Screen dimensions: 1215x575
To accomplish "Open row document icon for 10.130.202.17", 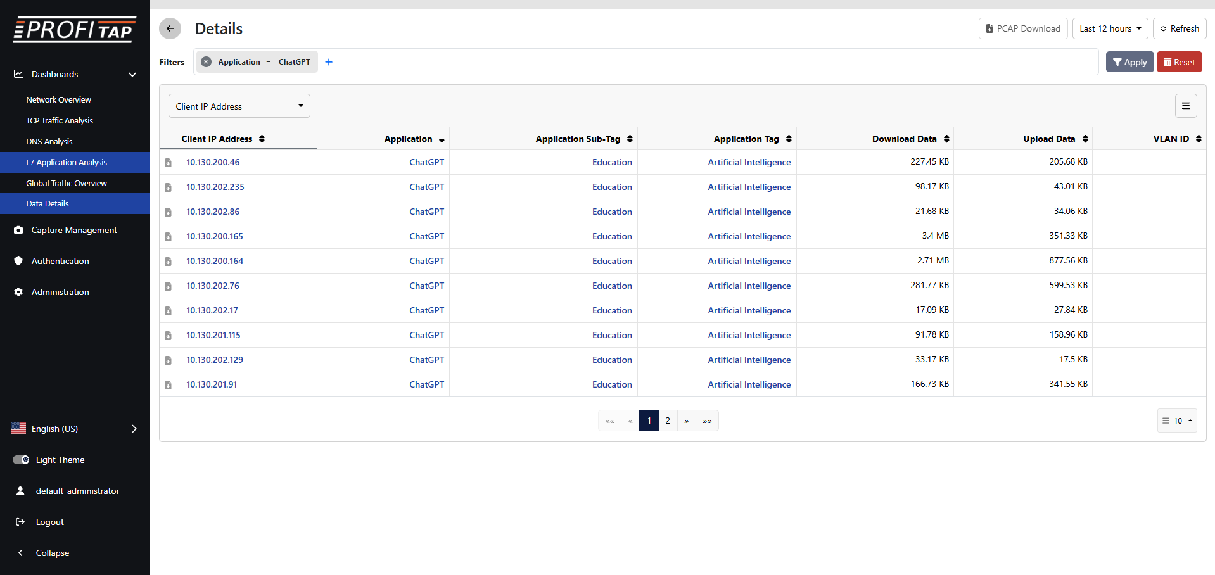I will coord(168,311).
